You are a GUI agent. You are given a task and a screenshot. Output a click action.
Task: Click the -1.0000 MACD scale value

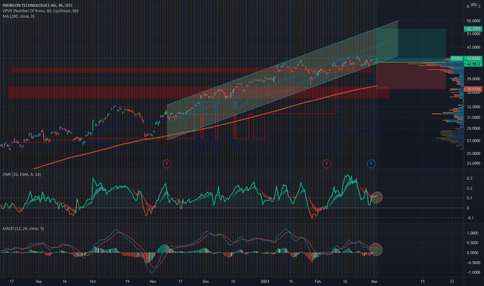tap(473, 272)
